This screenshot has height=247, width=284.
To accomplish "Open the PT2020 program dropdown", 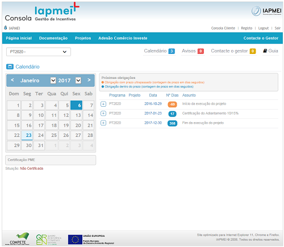I will coord(39,52).
